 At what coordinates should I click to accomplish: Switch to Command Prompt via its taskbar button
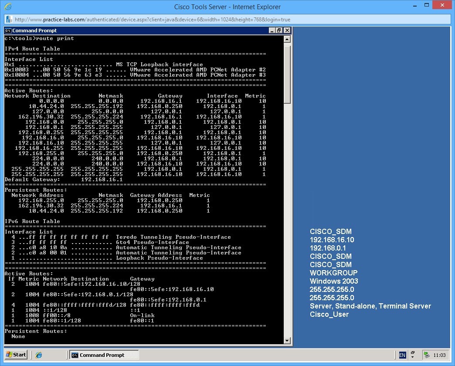click(103, 355)
